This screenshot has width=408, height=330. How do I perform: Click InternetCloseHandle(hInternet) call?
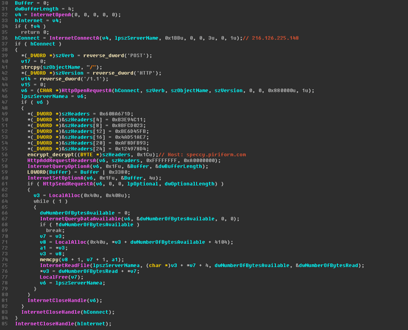(x=63, y=324)
